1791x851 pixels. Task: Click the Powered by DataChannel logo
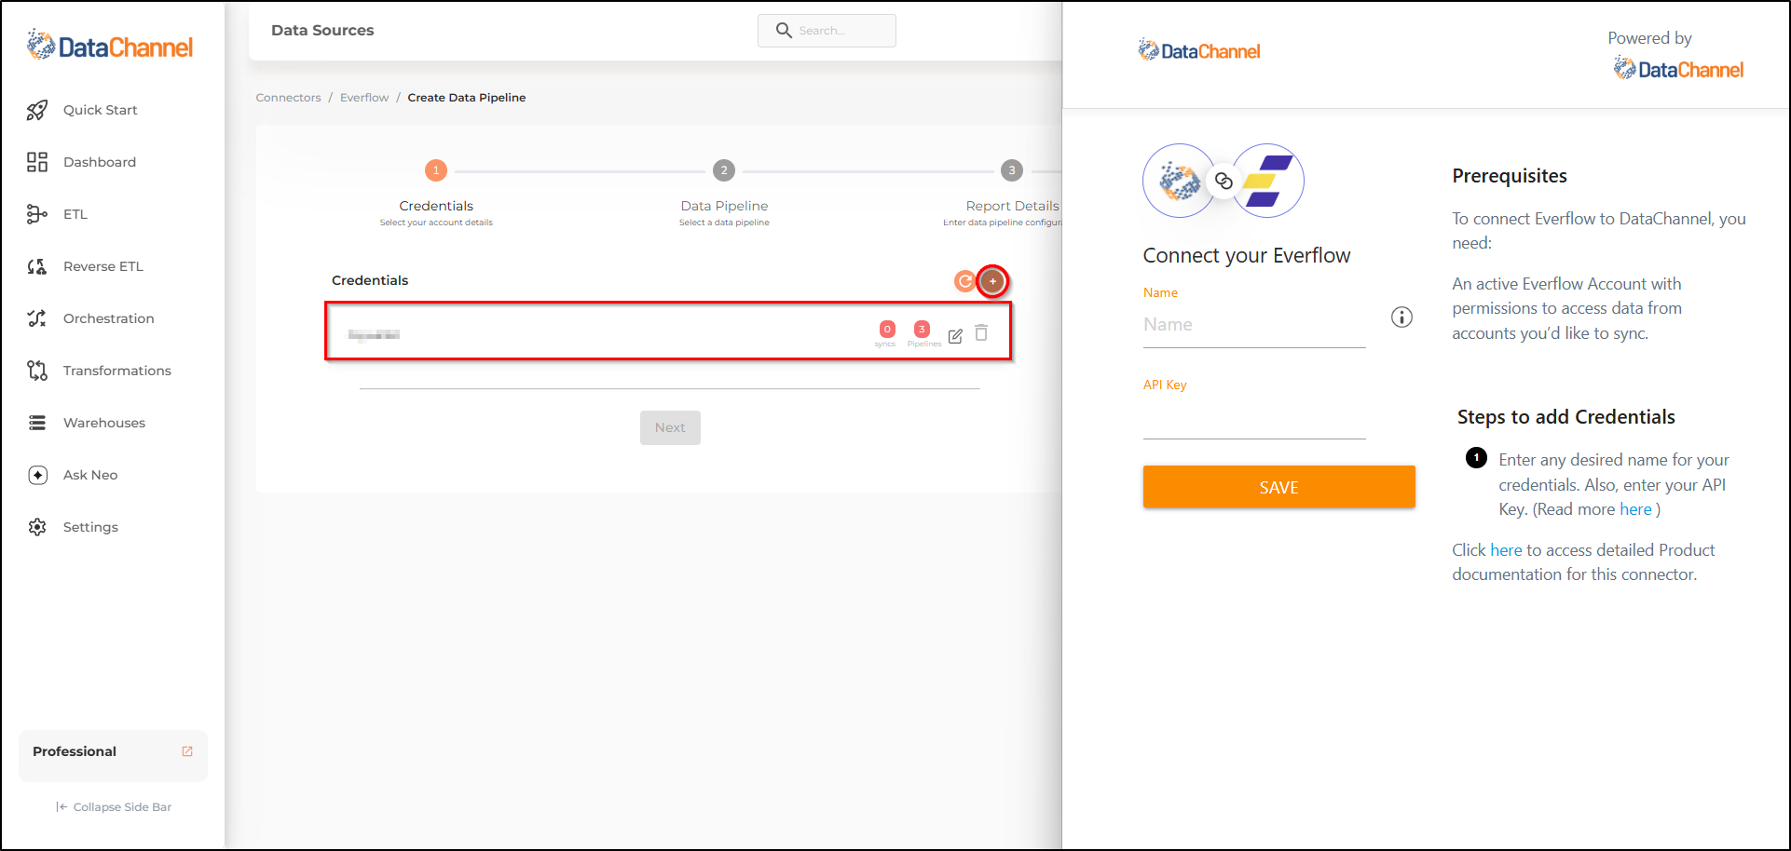pyautogui.click(x=1678, y=69)
